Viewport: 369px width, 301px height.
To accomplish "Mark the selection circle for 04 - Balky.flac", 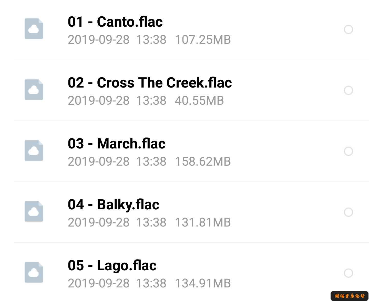I will [348, 212].
